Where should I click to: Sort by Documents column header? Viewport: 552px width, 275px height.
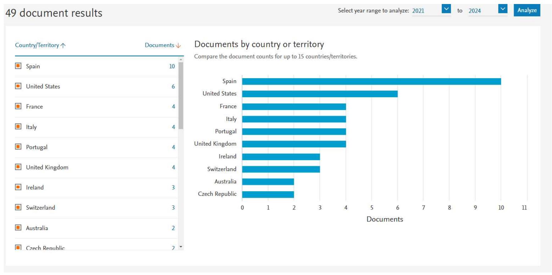pyautogui.click(x=163, y=45)
